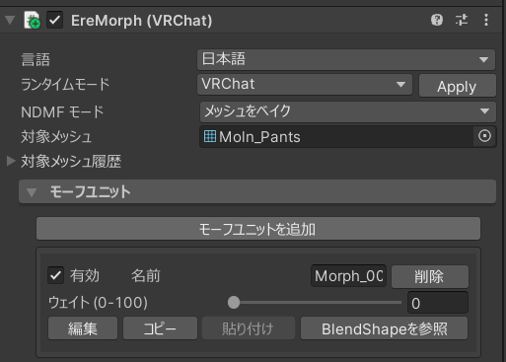
Task: Open the EreMorph component help reference
Action: [437, 20]
